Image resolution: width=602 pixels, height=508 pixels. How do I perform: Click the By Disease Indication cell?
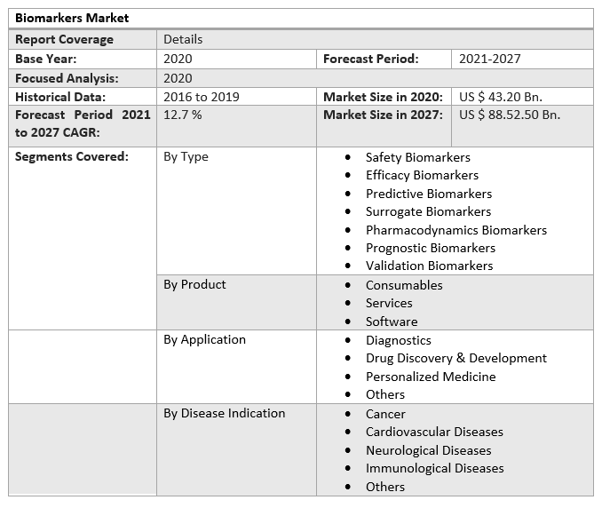224,413
